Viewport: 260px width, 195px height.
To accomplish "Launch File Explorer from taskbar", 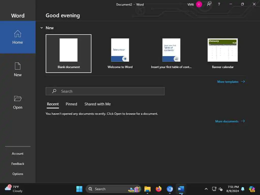I will click(x=148, y=189).
